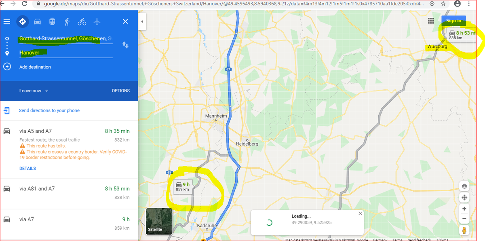
Task: Click the Heidelberg city label
Action: pos(247,144)
